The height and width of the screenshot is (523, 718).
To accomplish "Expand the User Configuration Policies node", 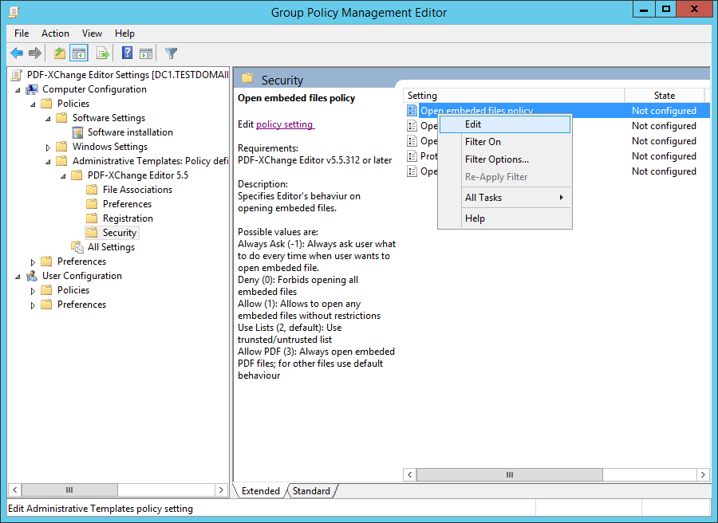I will pyautogui.click(x=33, y=289).
